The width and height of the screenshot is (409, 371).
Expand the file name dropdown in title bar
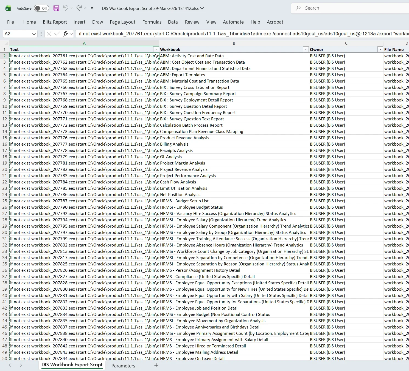202,8
